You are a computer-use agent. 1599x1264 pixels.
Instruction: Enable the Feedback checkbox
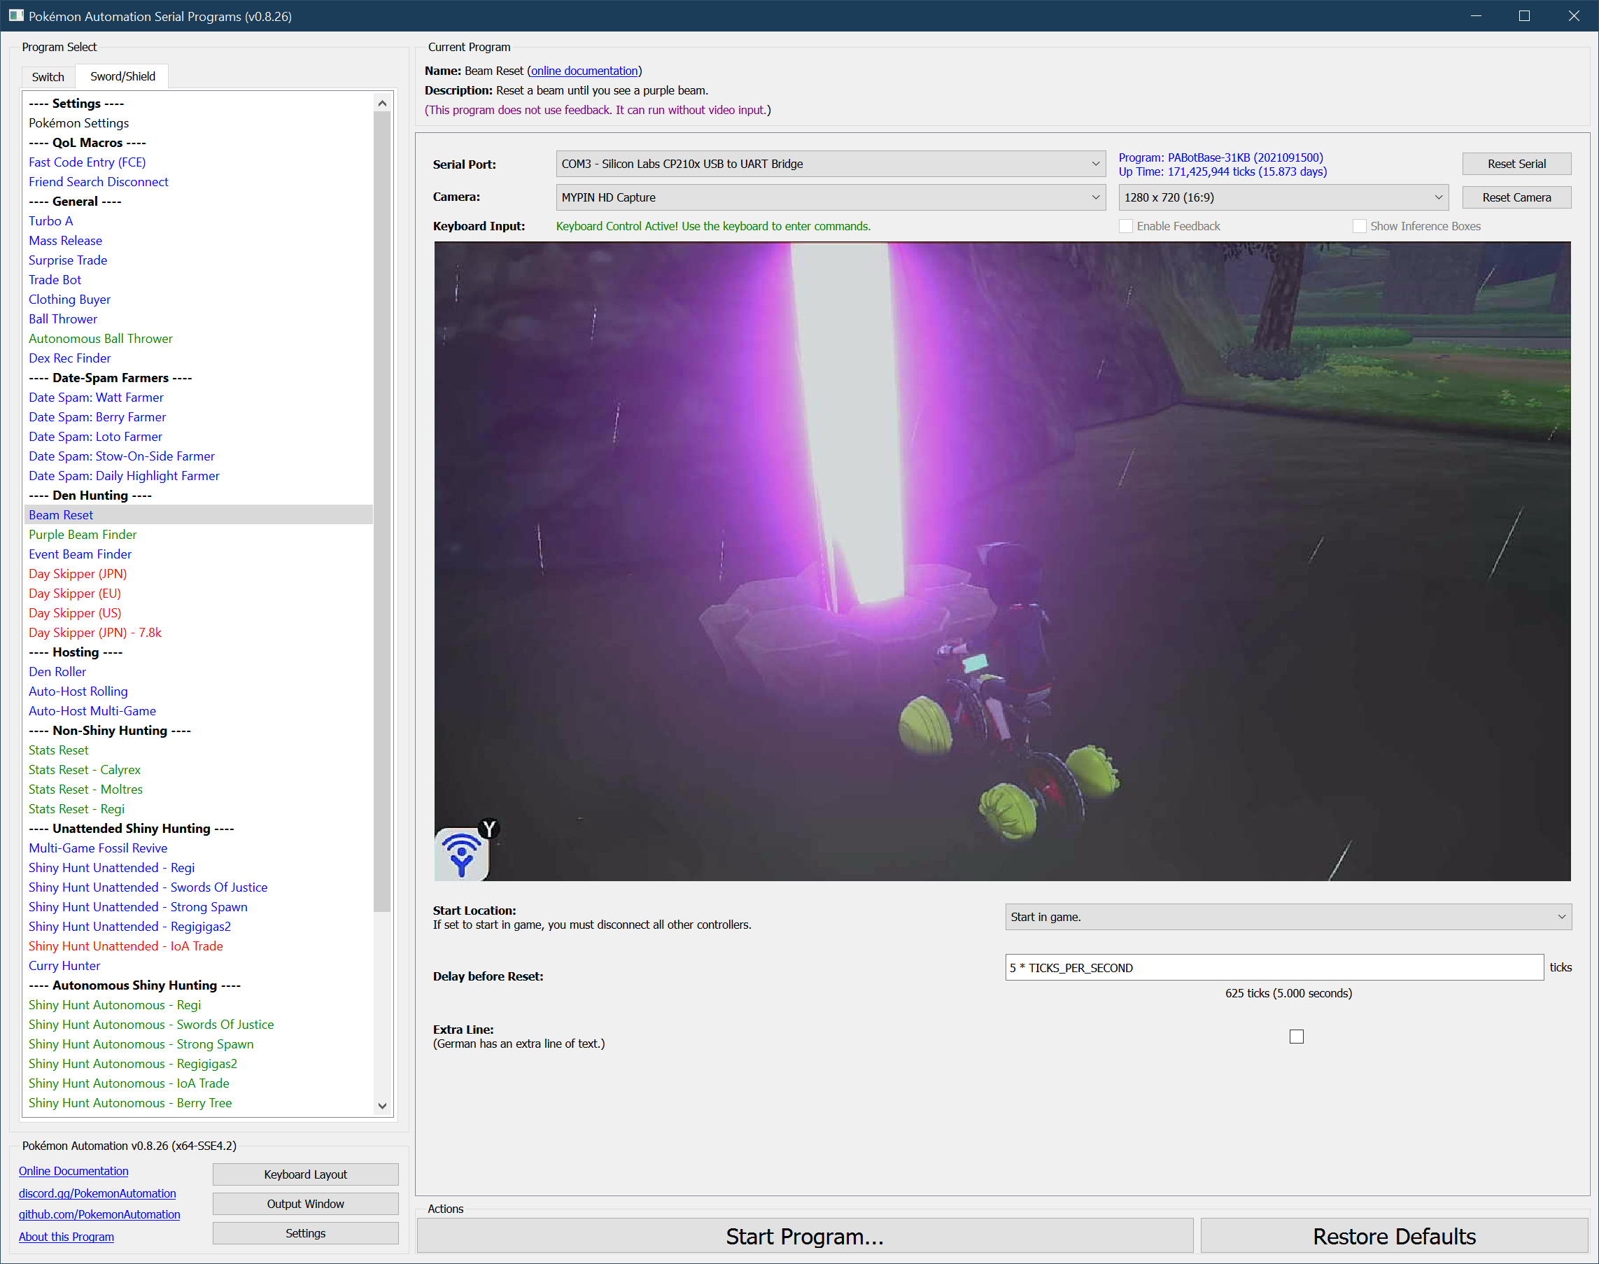1125,227
